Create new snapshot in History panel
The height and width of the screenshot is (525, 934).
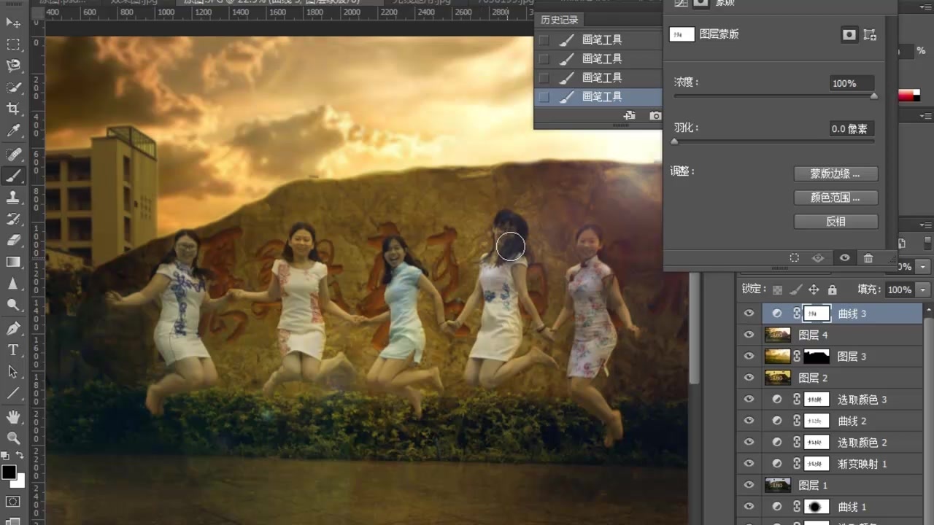point(655,116)
